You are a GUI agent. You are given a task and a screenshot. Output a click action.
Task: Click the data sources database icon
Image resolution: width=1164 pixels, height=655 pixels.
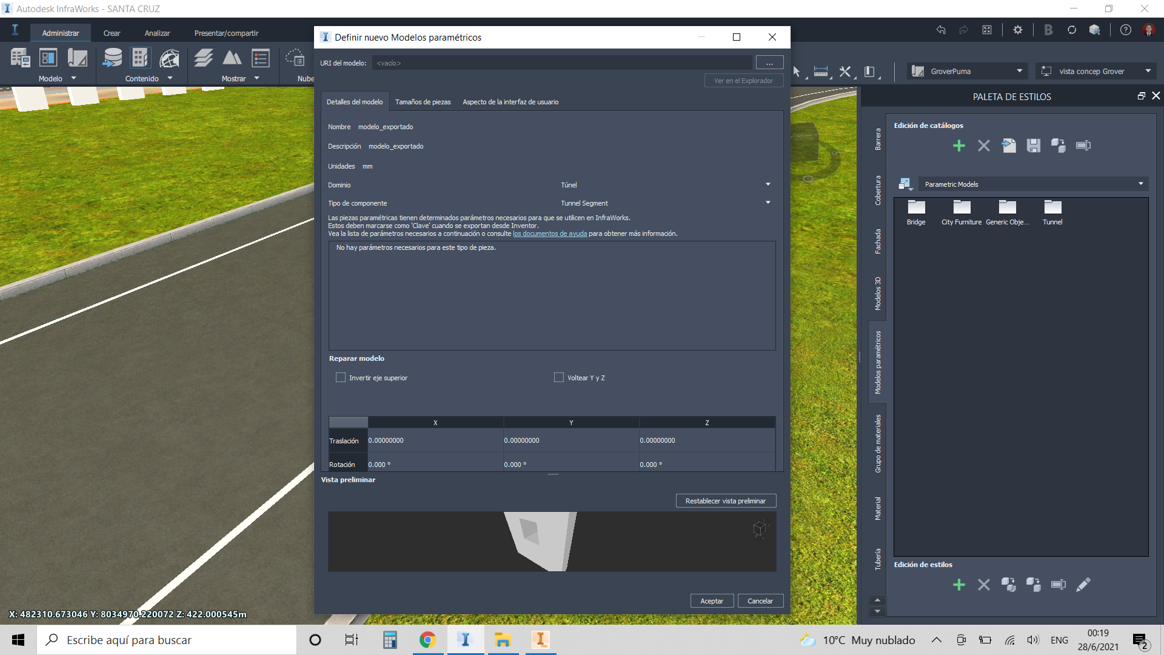point(112,58)
